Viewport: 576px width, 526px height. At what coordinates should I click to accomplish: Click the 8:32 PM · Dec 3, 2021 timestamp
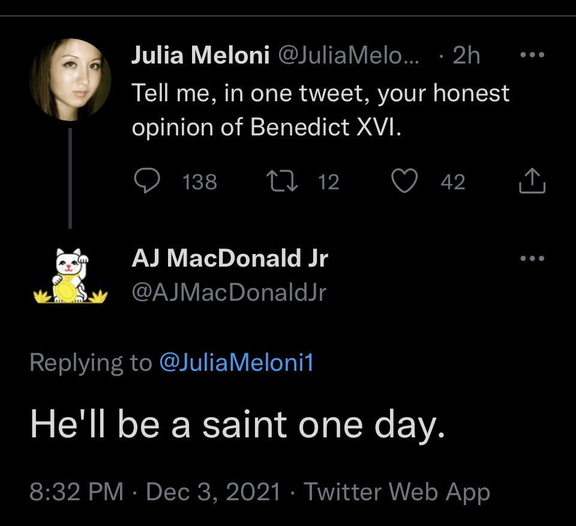click(155, 492)
